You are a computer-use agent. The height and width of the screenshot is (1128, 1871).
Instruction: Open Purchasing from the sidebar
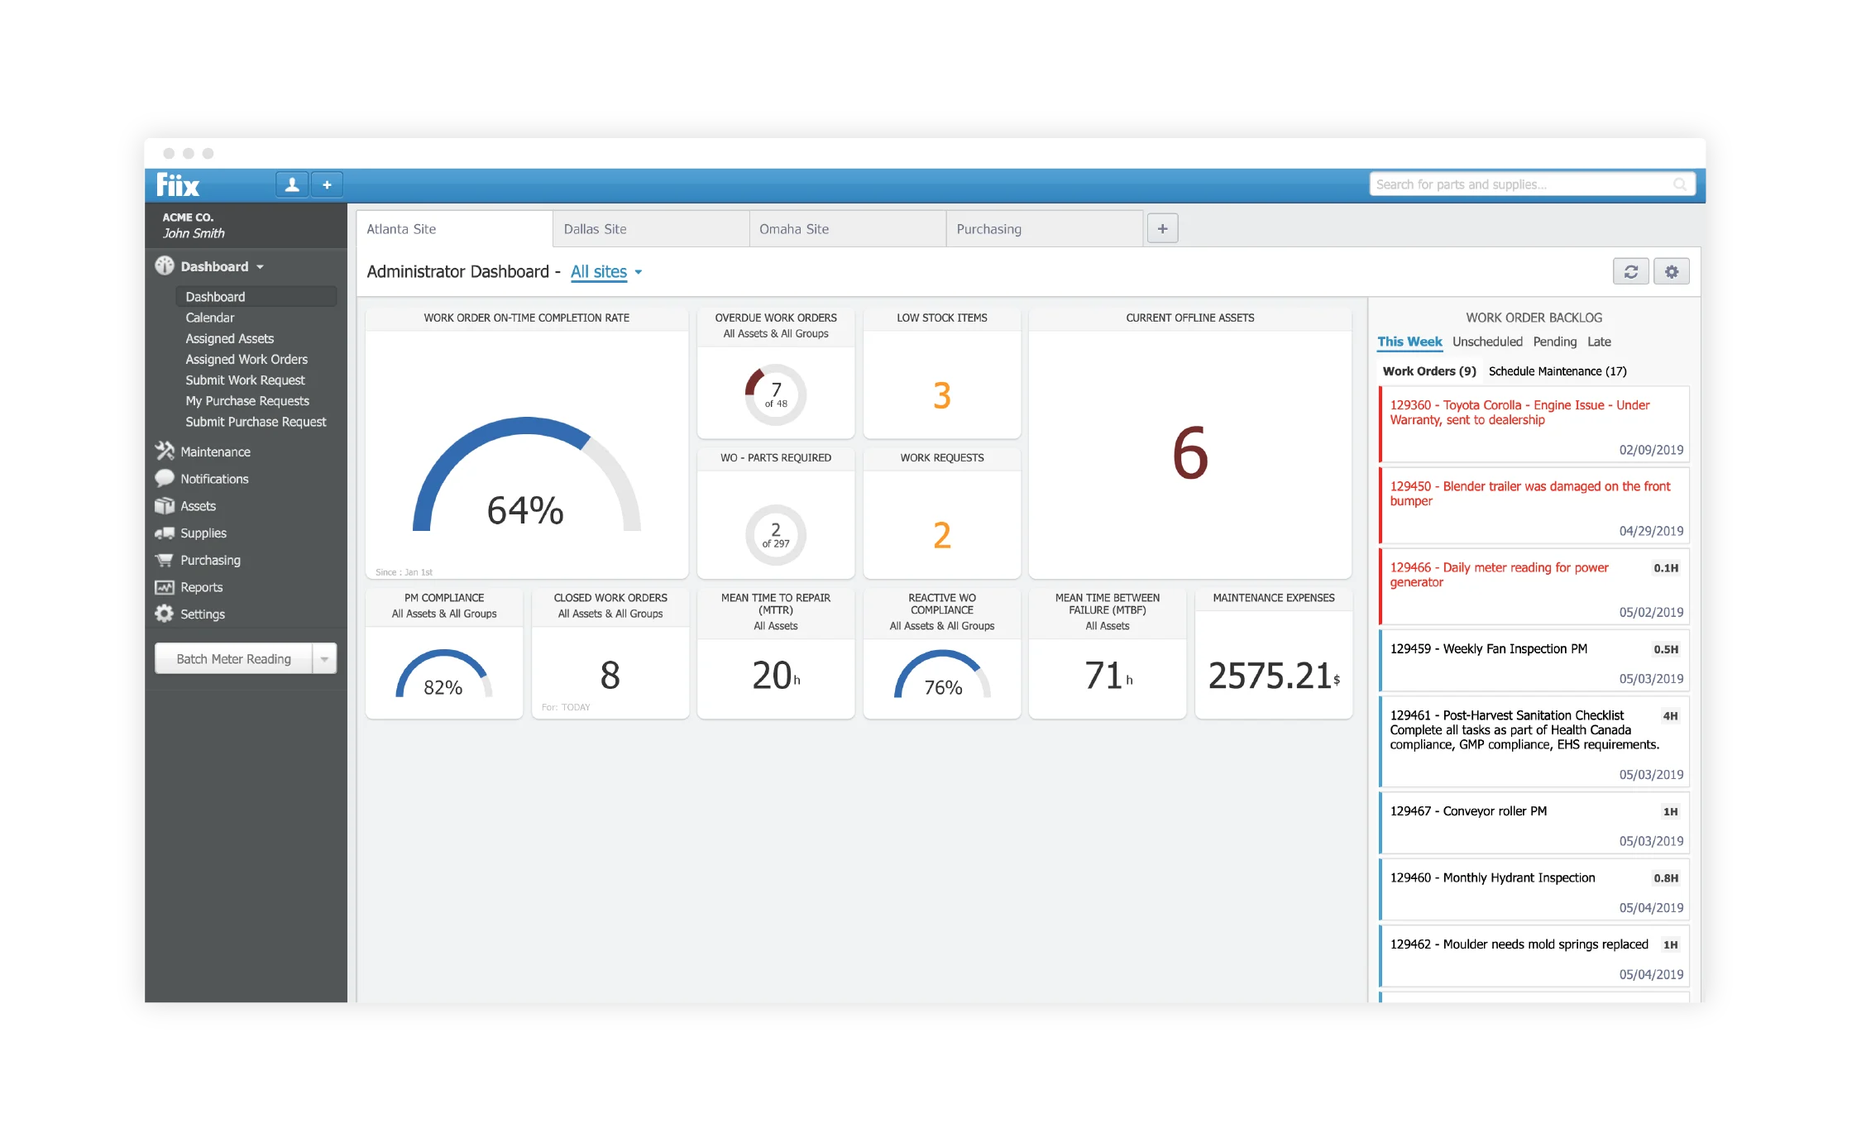click(x=210, y=560)
